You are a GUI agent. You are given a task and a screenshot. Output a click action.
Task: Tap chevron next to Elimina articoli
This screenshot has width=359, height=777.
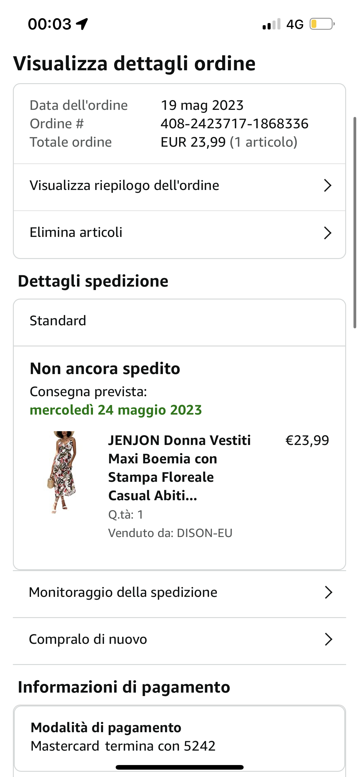point(328,233)
